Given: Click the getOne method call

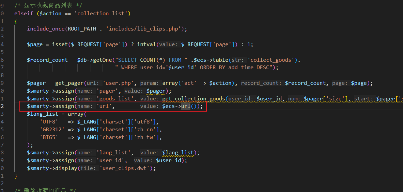Looking at the screenshot, I should (x=102, y=60).
